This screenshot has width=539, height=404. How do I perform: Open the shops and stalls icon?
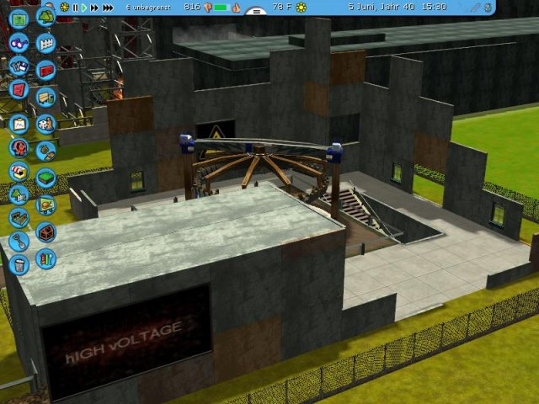pos(19,172)
